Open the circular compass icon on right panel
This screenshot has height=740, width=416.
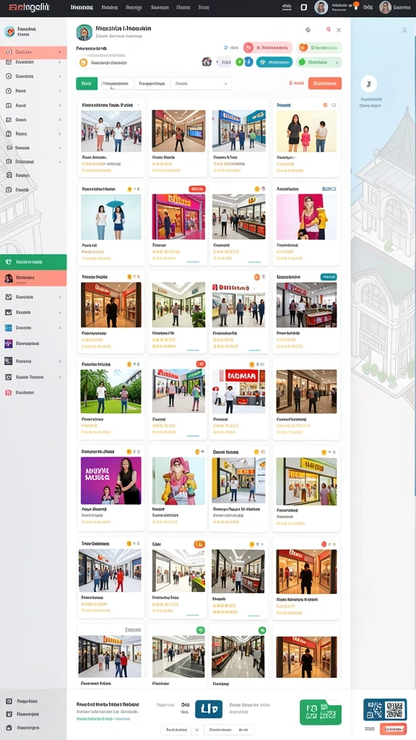pos(369,84)
